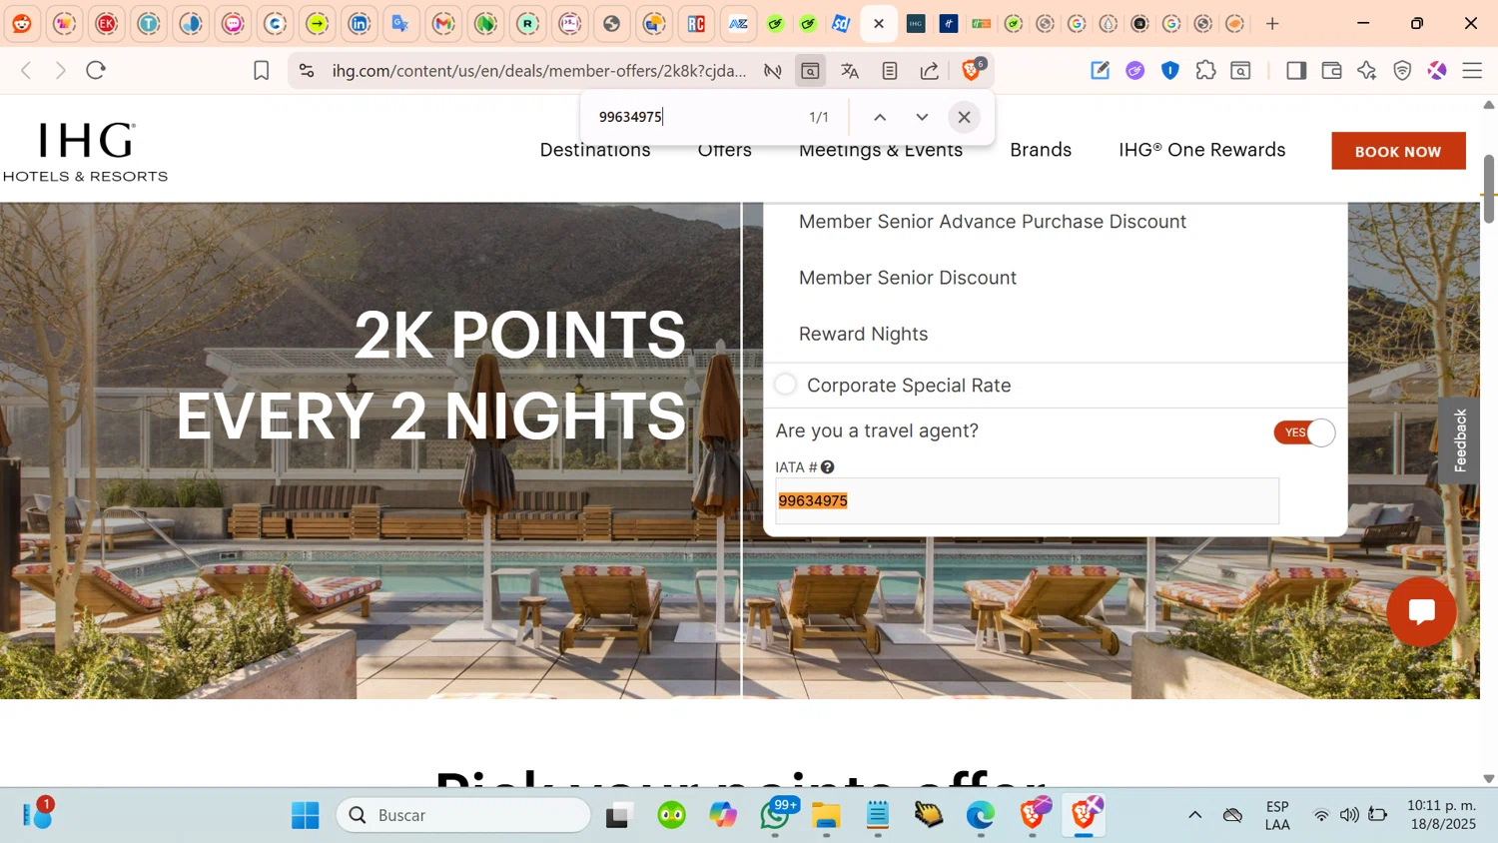Image resolution: width=1498 pixels, height=843 pixels.
Task: Open Microsoft Edge from the taskbar
Action: tap(981, 815)
